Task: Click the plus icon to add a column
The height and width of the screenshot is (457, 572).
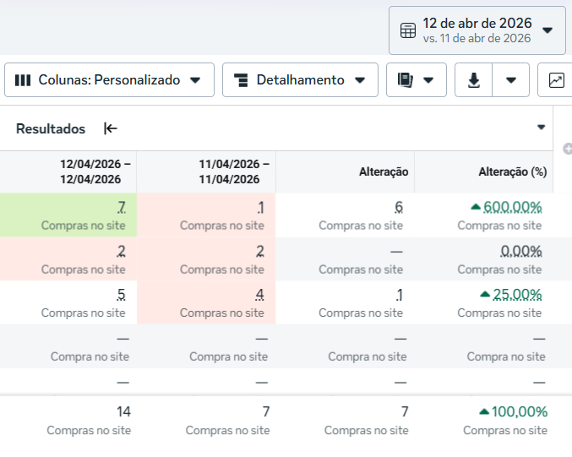Action: click(567, 150)
